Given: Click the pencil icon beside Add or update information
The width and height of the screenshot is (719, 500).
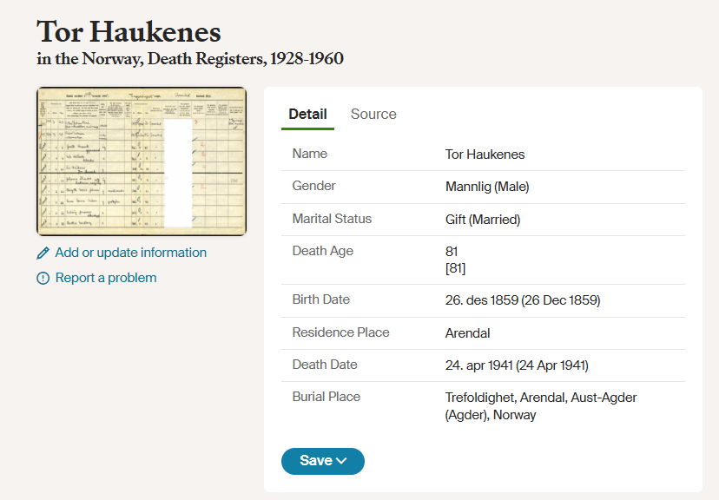Looking at the screenshot, I should [43, 252].
